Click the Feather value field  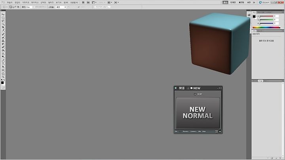tap(29, 7)
